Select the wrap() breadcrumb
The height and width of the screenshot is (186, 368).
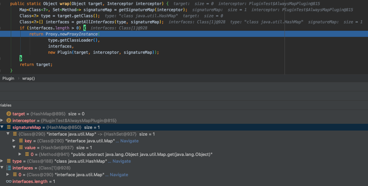point(28,78)
